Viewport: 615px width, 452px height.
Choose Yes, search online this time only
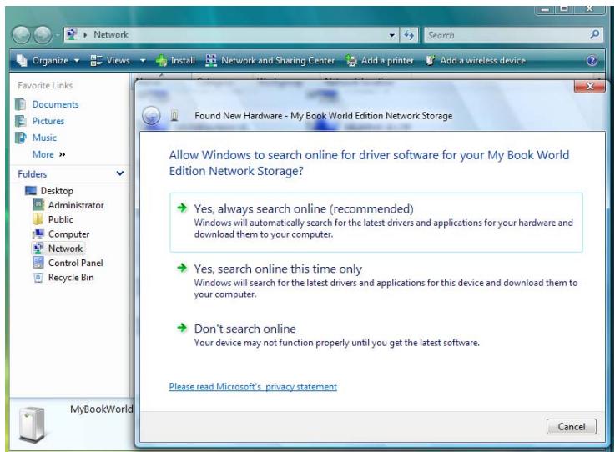[x=376, y=281]
